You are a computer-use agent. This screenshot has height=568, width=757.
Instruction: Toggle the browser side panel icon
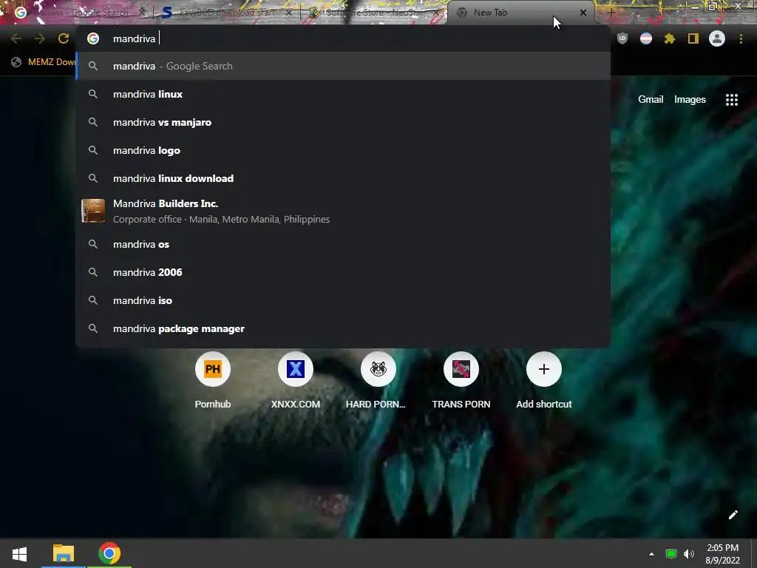tap(693, 38)
